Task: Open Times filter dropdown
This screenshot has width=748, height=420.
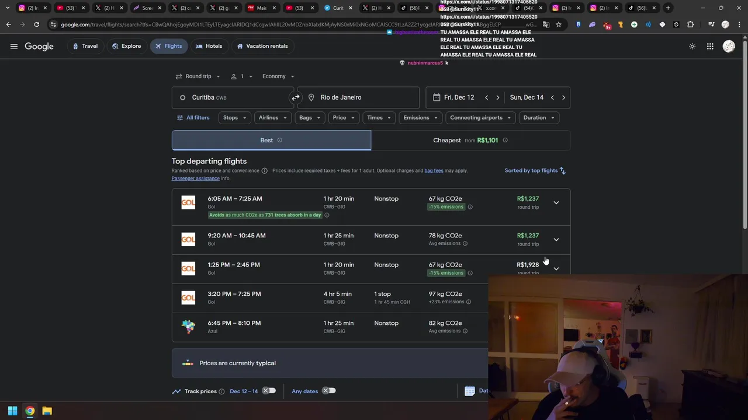Action: point(379,118)
